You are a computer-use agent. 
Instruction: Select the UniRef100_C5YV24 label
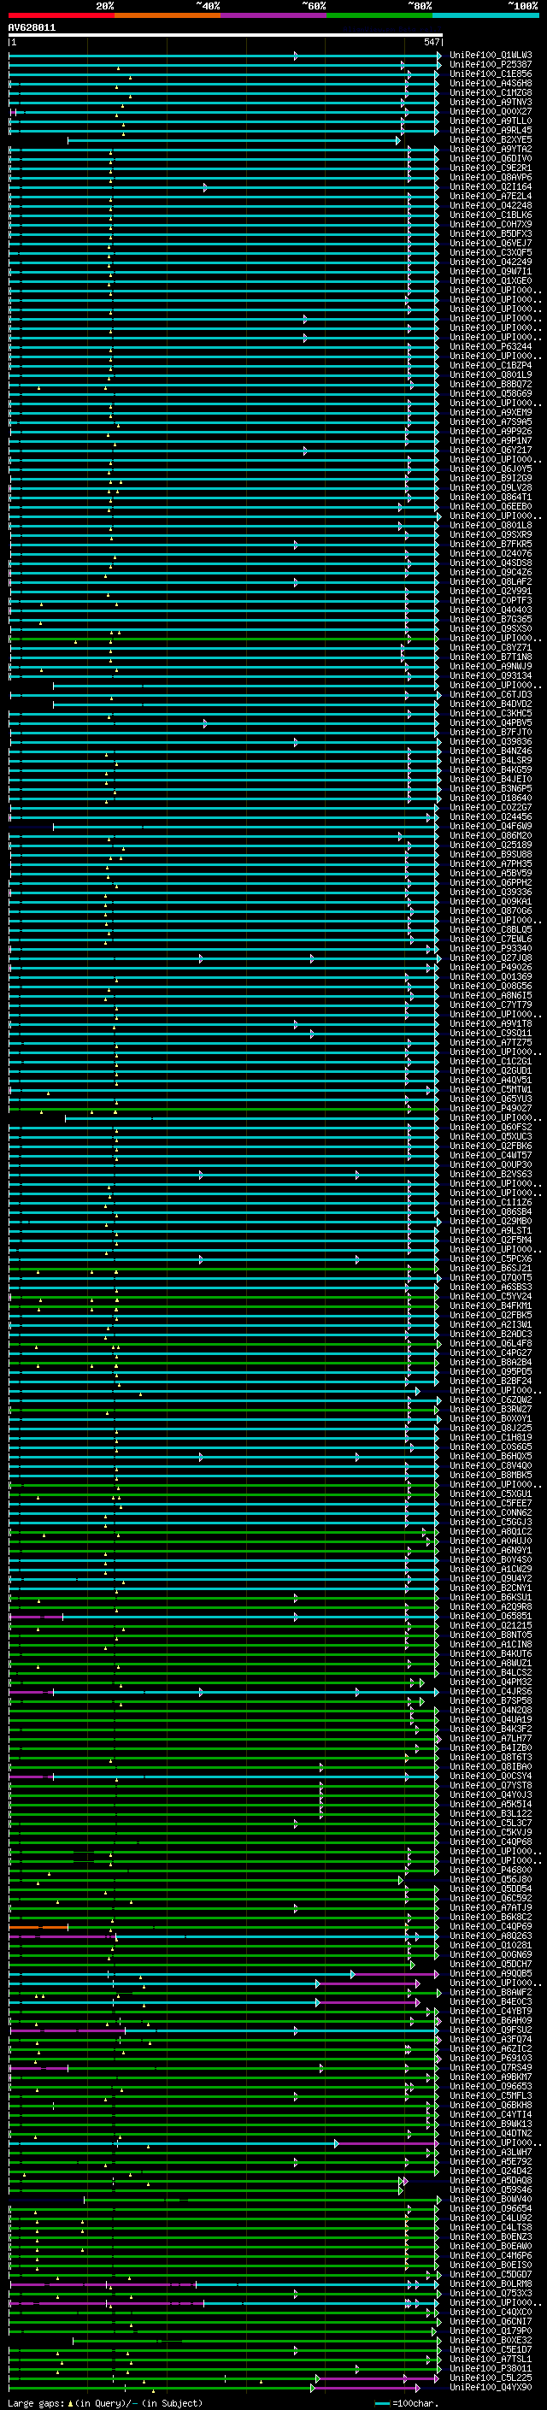coord(491,1297)
